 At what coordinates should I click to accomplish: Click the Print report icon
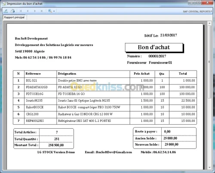click(12, 11)
